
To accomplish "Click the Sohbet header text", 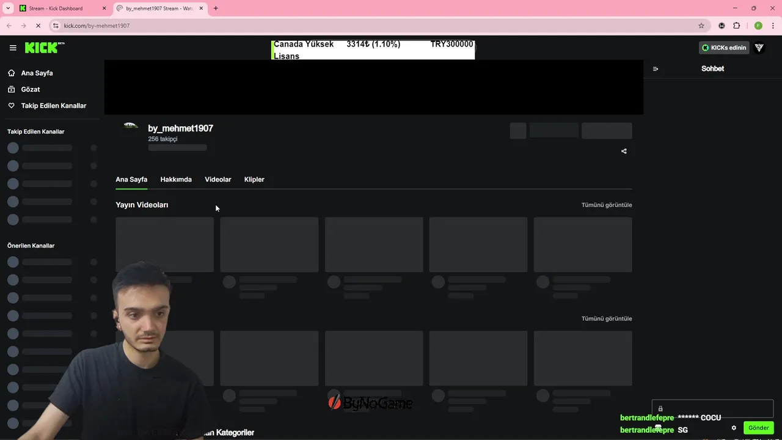I will click(x=712, y=68).
